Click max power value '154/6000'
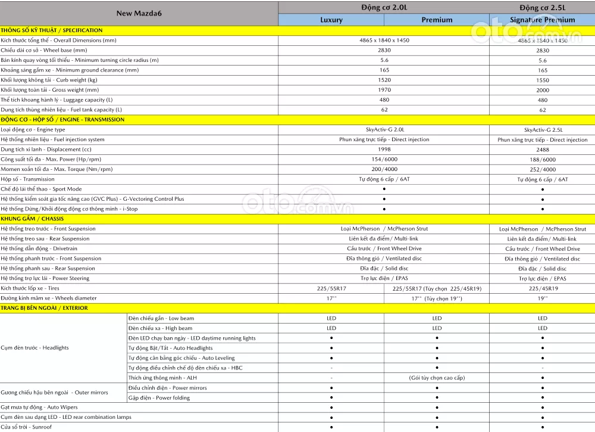595x432 pixels. pos(384,159)
